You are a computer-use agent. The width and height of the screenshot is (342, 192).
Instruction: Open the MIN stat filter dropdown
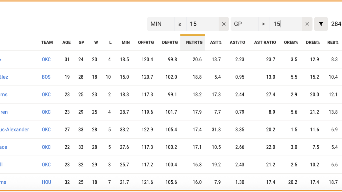(161, 24)
